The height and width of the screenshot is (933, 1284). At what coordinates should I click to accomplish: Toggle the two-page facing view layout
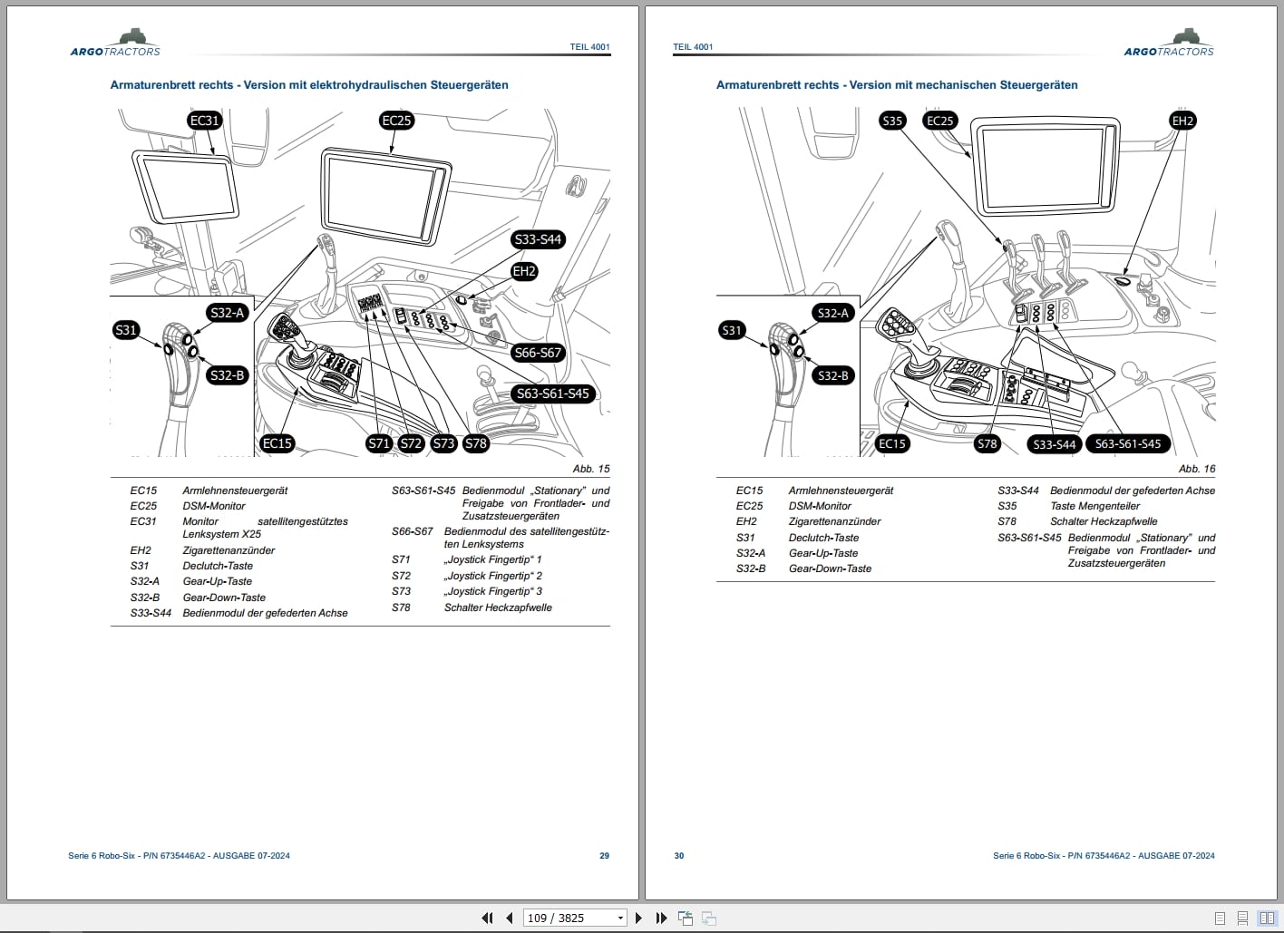coord(1267,918)
